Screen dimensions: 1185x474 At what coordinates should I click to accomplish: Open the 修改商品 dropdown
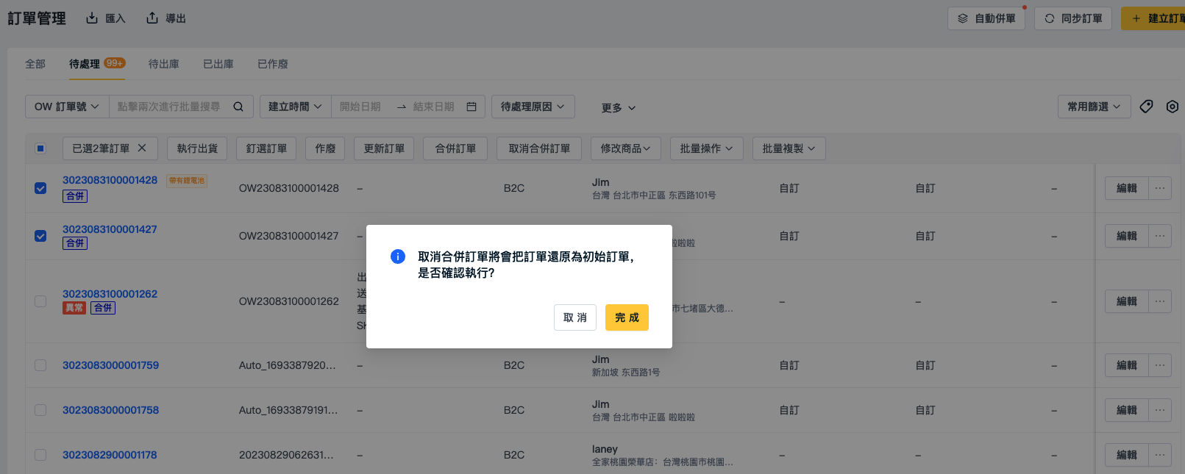click(626, 148)
